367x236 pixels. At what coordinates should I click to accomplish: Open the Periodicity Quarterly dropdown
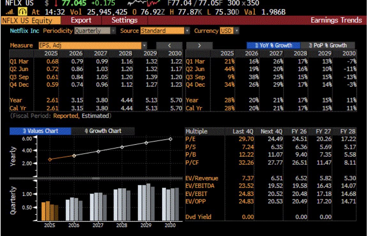[x=95, y=31]
